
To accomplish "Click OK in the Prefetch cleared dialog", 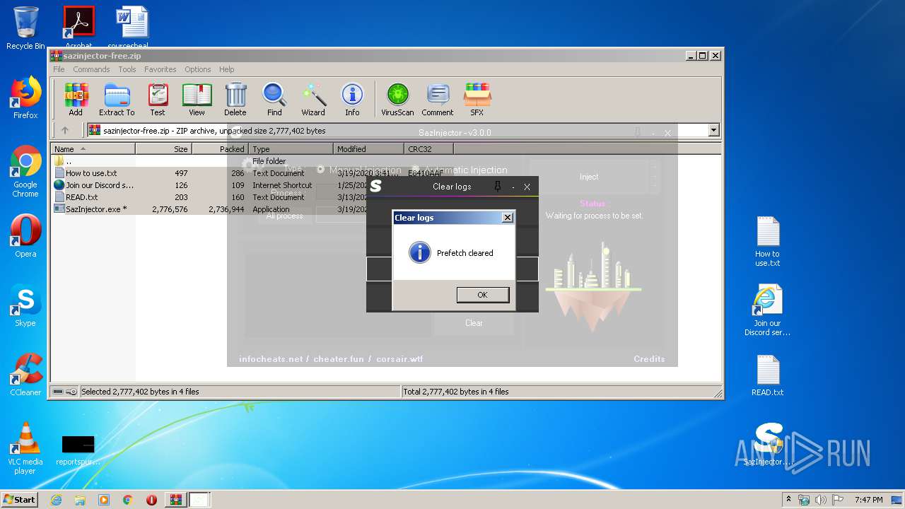I will [482, 295].
